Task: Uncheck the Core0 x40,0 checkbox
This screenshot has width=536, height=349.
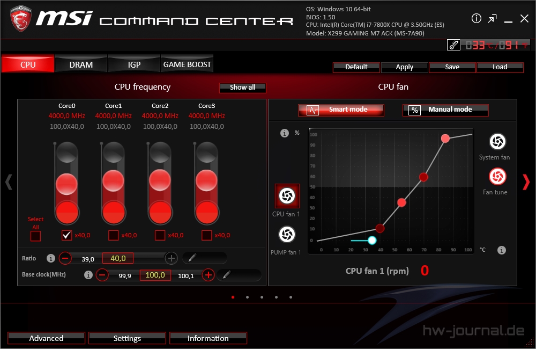Action: tap(66, 235)
